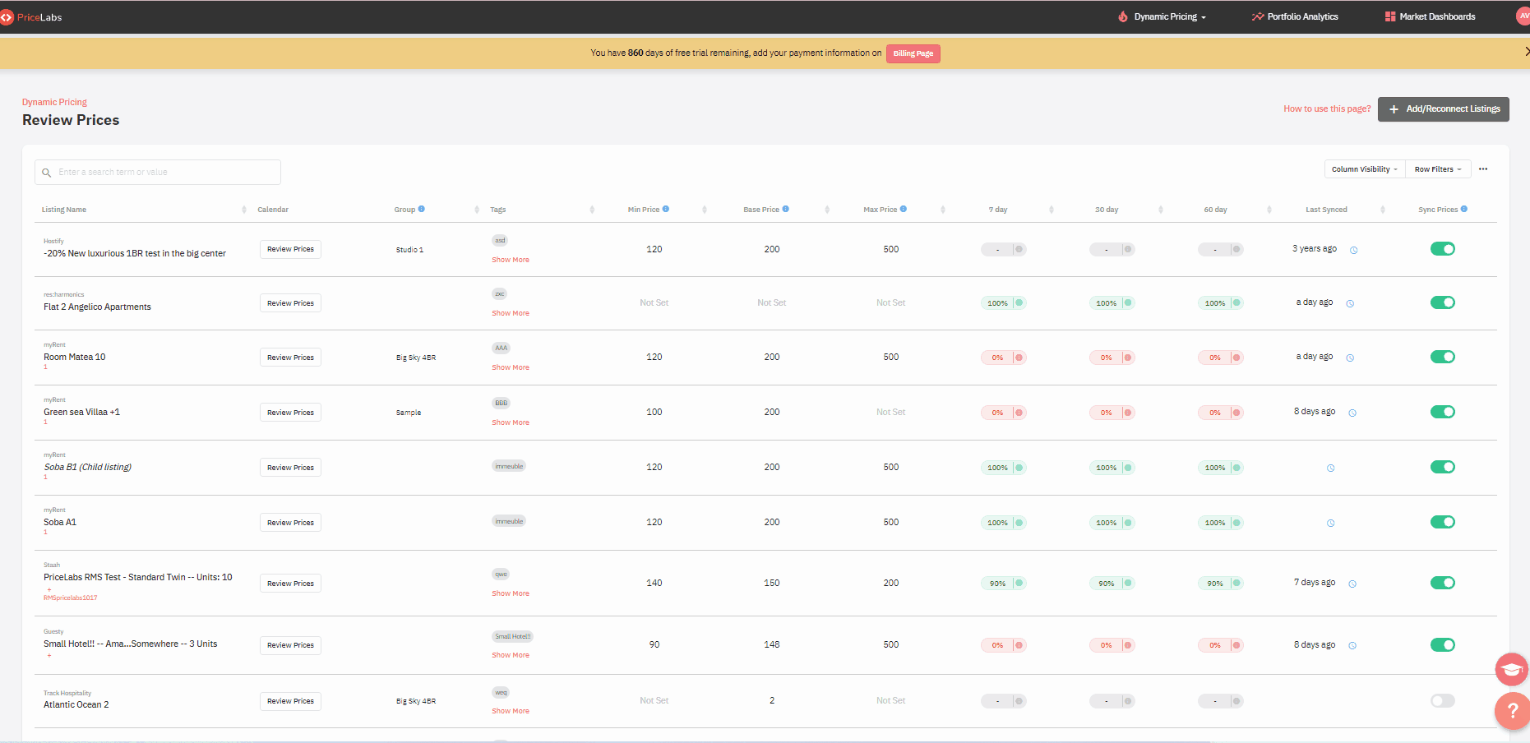The height and width of the screenshot is (743, 1530).
Task: Click the Sync Prices info icon
Action: pos(1464,209)
